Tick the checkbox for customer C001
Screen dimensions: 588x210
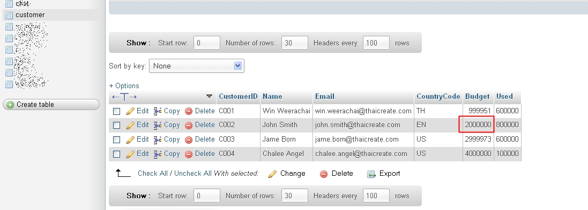point(117,111)
